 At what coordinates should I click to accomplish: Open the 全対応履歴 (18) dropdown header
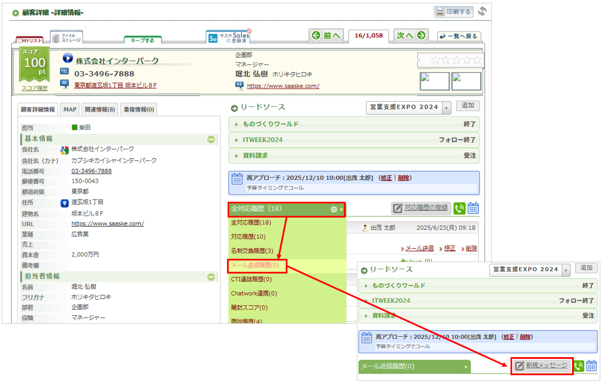286,209
